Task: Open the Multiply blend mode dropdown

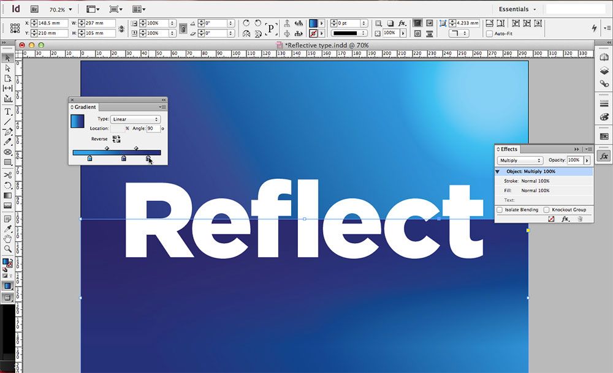Action: click(x=519, y=160)
